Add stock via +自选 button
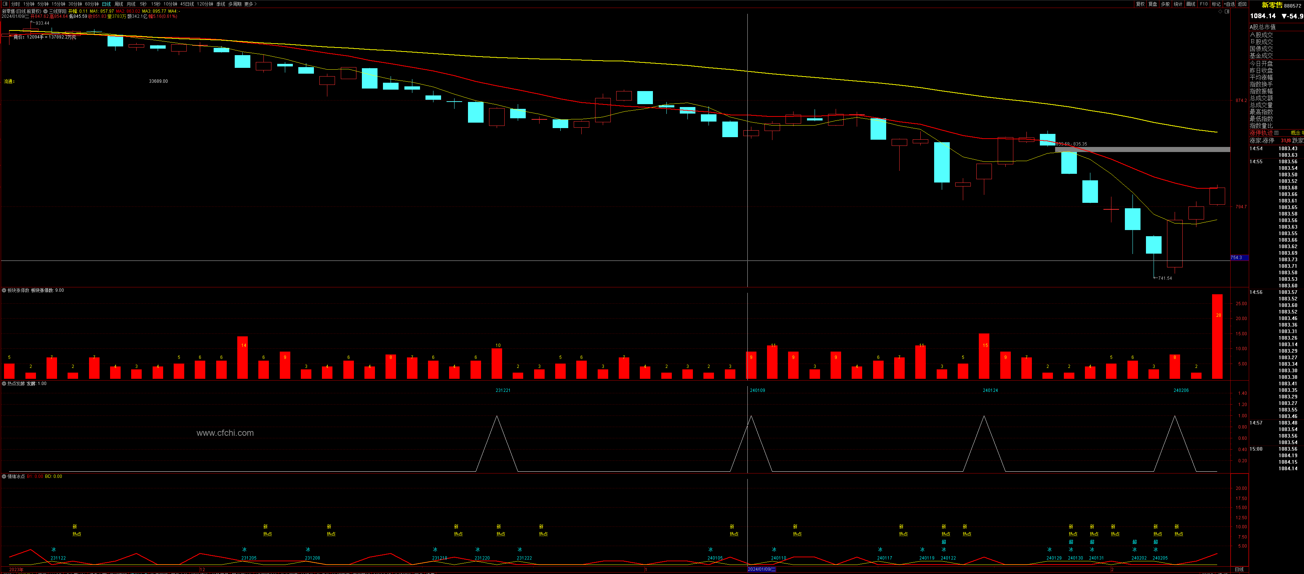The height and width of the screenshot is (574, 1304). tap(1229, 4)
